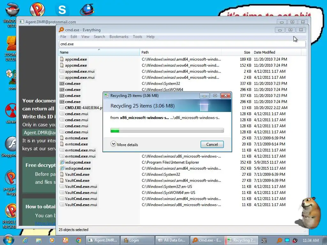Launch Internet Explorer from the taskbar
This screenshot has height=245, width=327.
tap(25, 240)
